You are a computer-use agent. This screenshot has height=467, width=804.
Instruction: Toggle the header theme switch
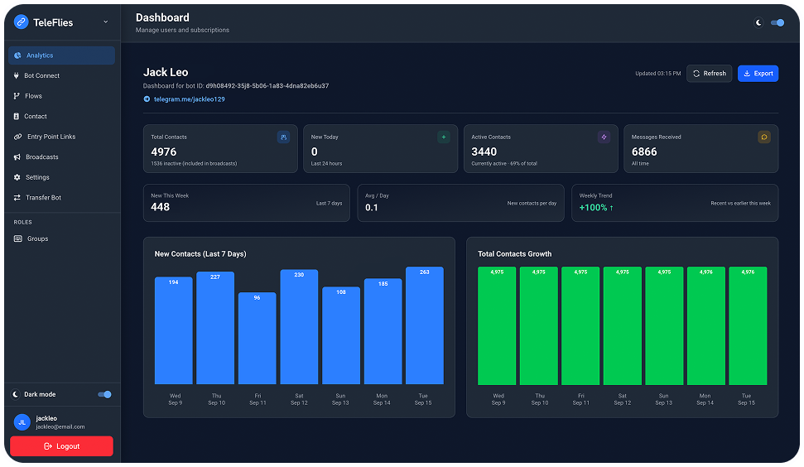pos(778,22)
